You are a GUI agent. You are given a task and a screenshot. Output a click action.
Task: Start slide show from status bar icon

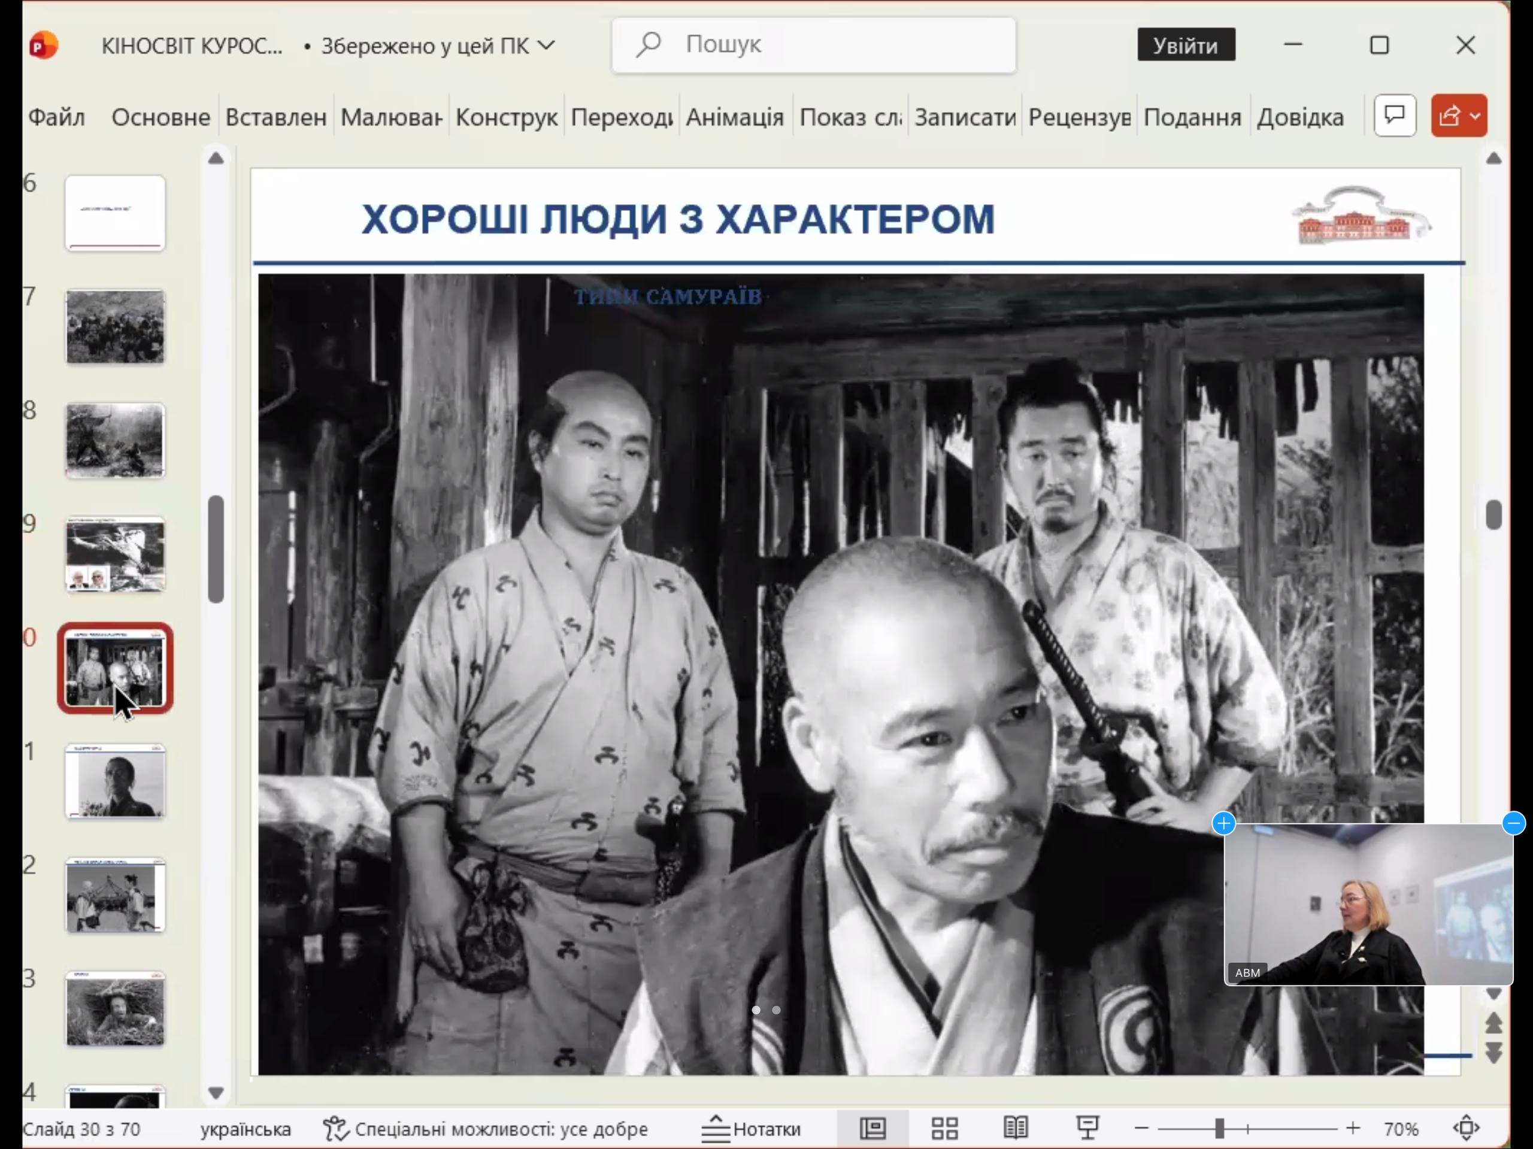tap(1087, 1129)
